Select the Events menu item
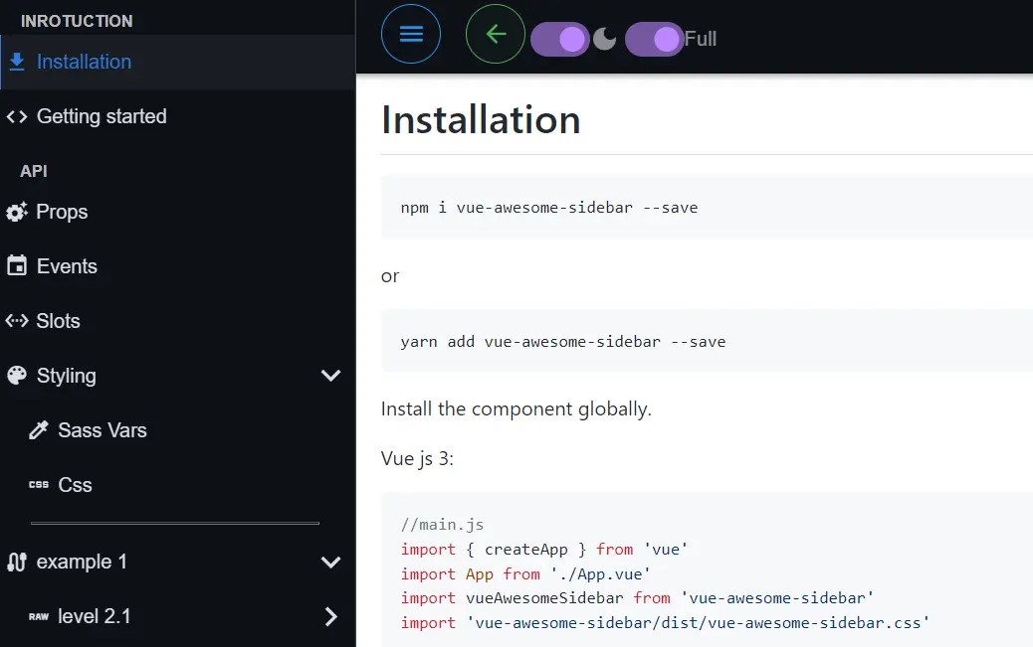The image size is (1033, 647). (x=67, y=265)
